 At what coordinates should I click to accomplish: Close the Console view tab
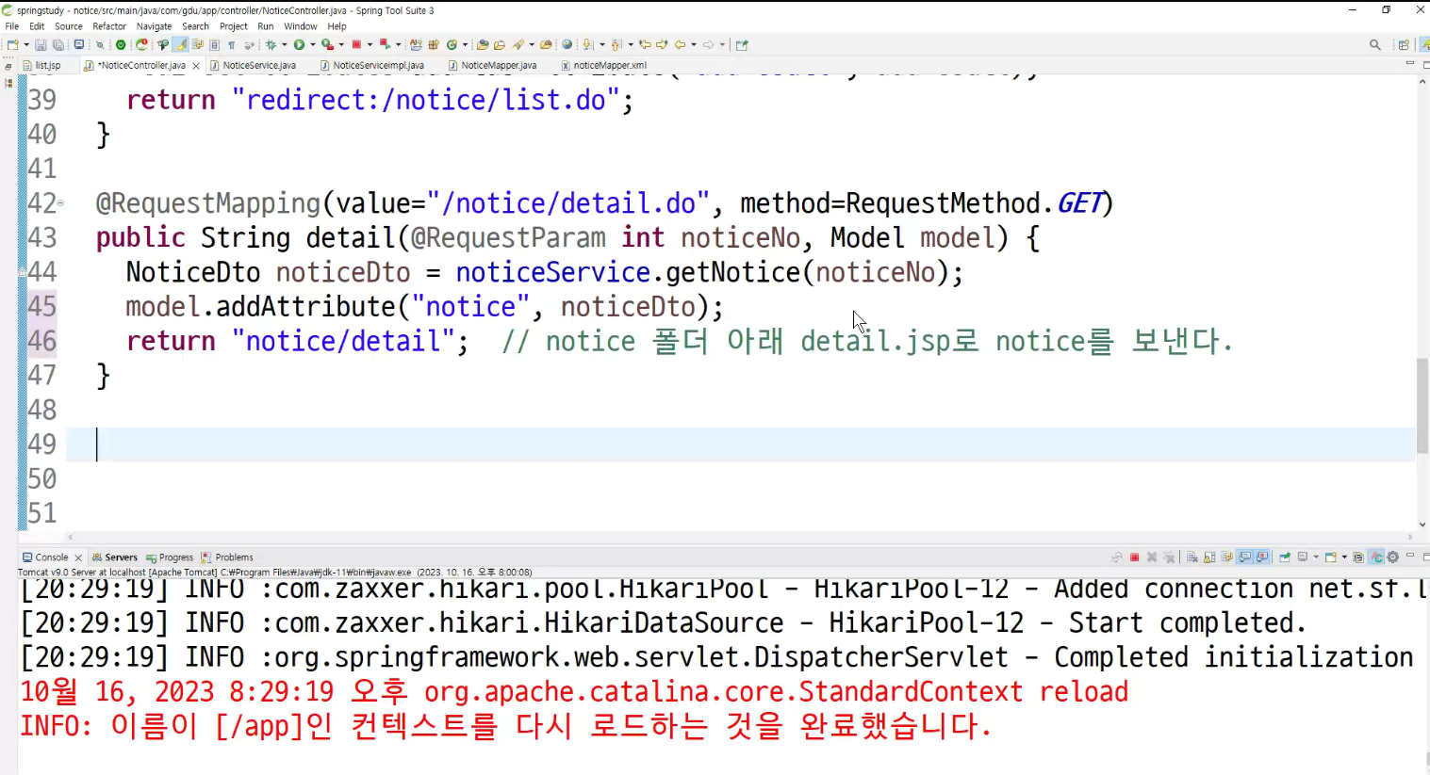pos(78,557)
